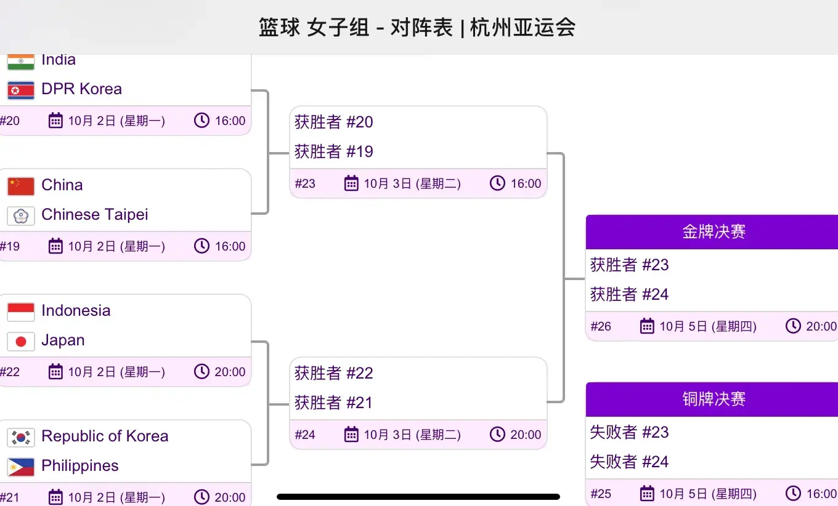Click the India flag icon
This screenshot has width=838, height=506.
[x=21, y=61]
